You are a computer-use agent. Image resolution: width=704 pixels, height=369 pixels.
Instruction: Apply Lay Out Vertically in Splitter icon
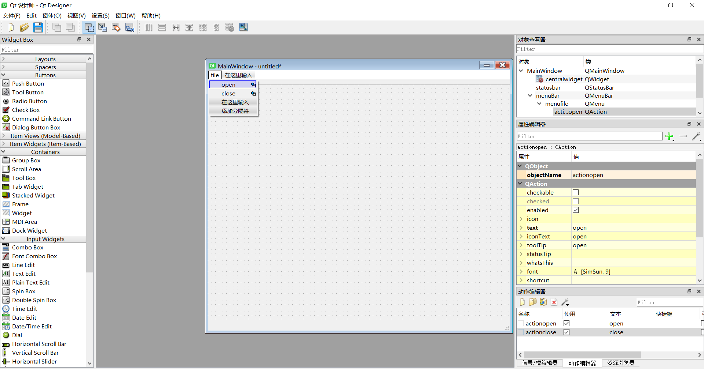[189, 27]
